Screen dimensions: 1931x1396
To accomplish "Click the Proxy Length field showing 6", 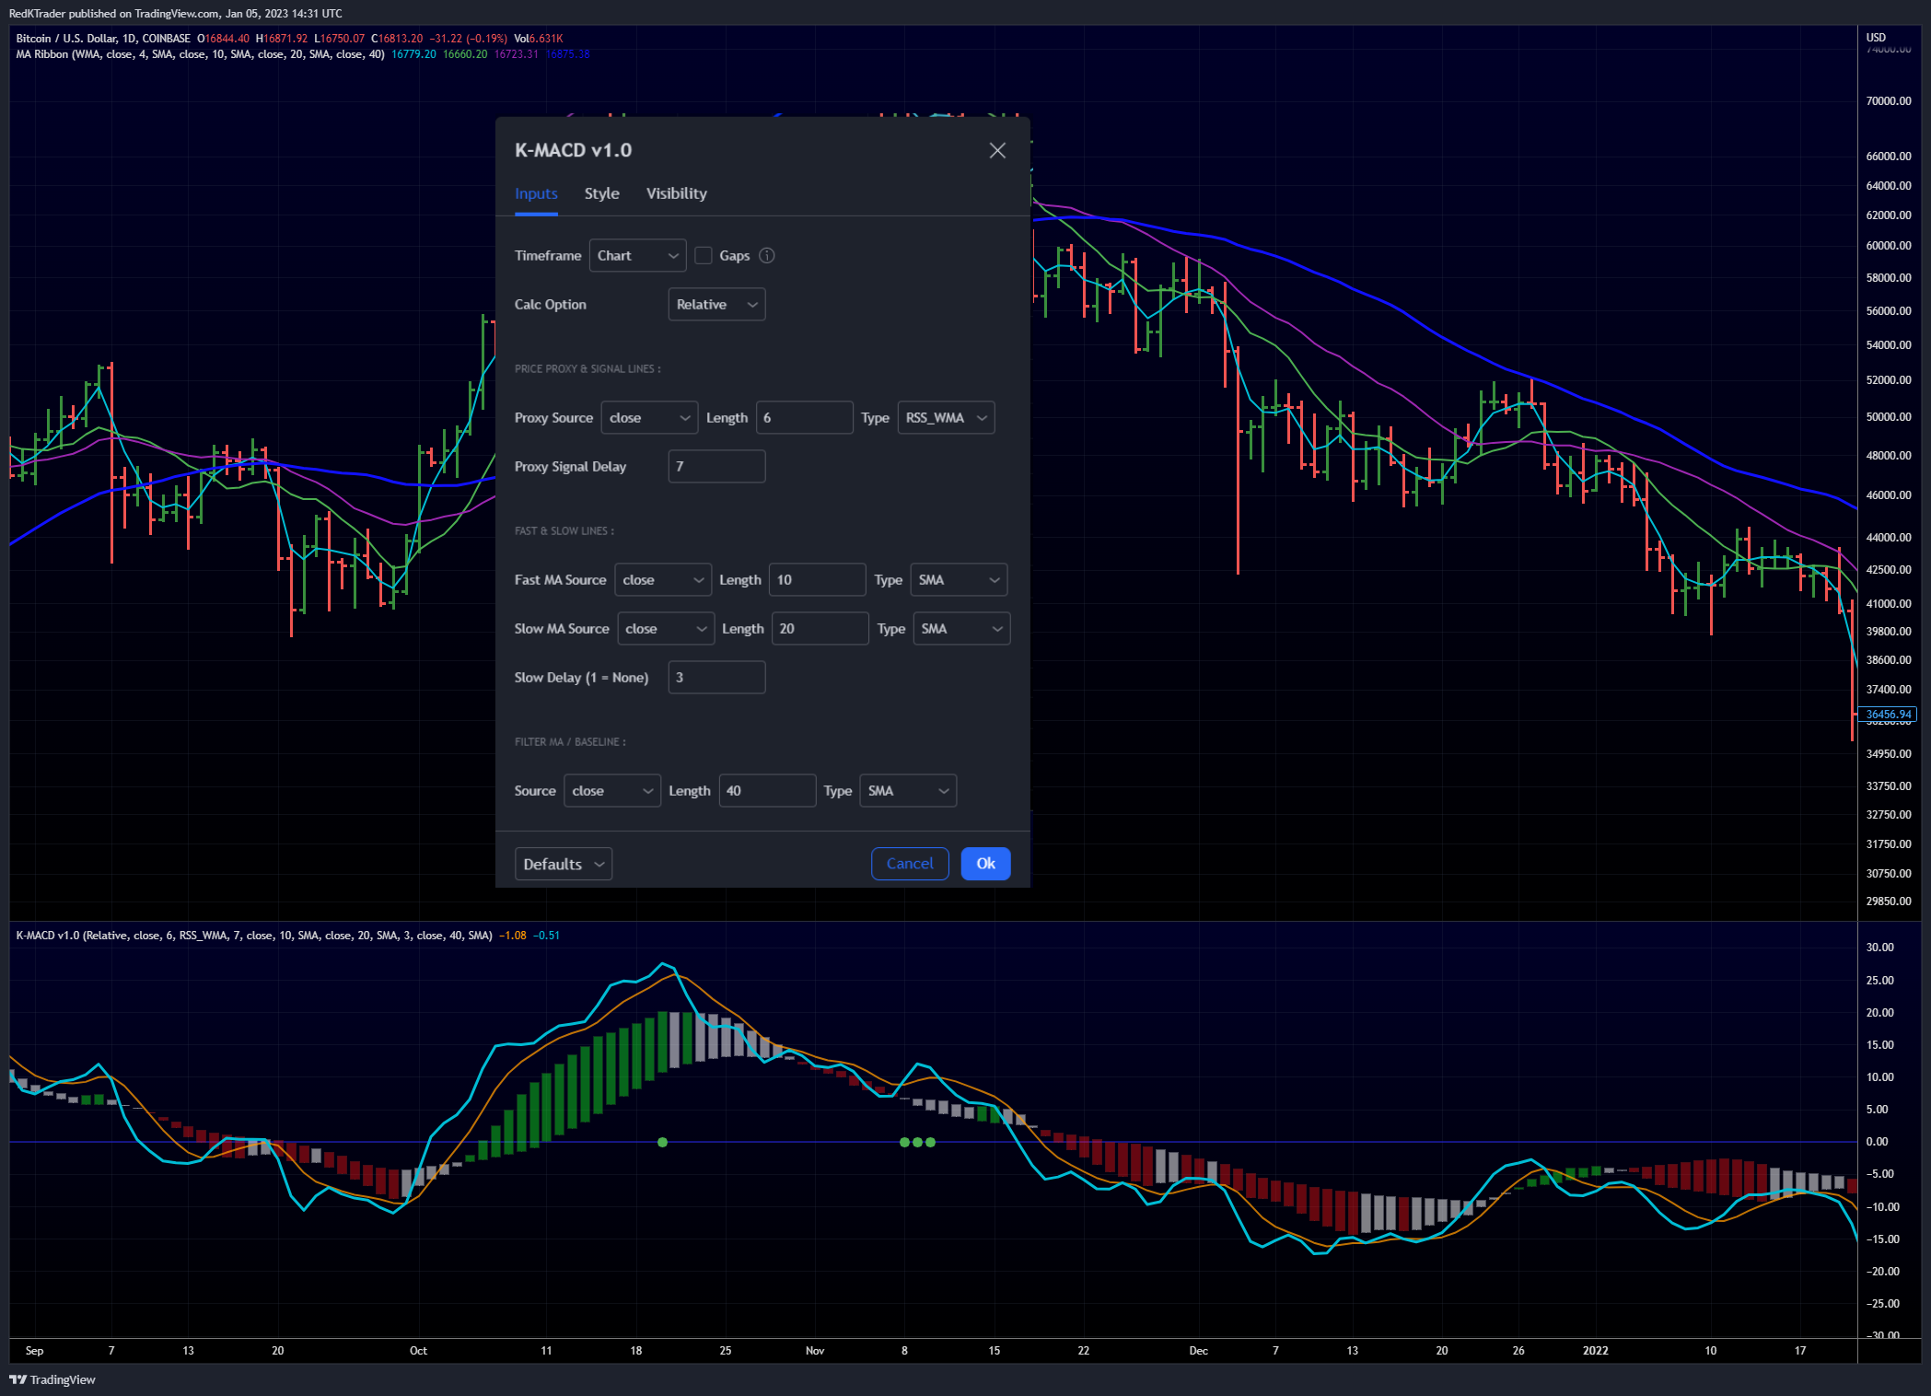I will coord(804,417).
